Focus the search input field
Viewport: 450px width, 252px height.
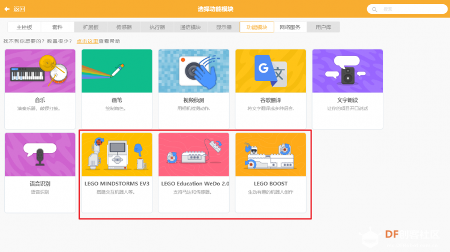coord(407,9)
